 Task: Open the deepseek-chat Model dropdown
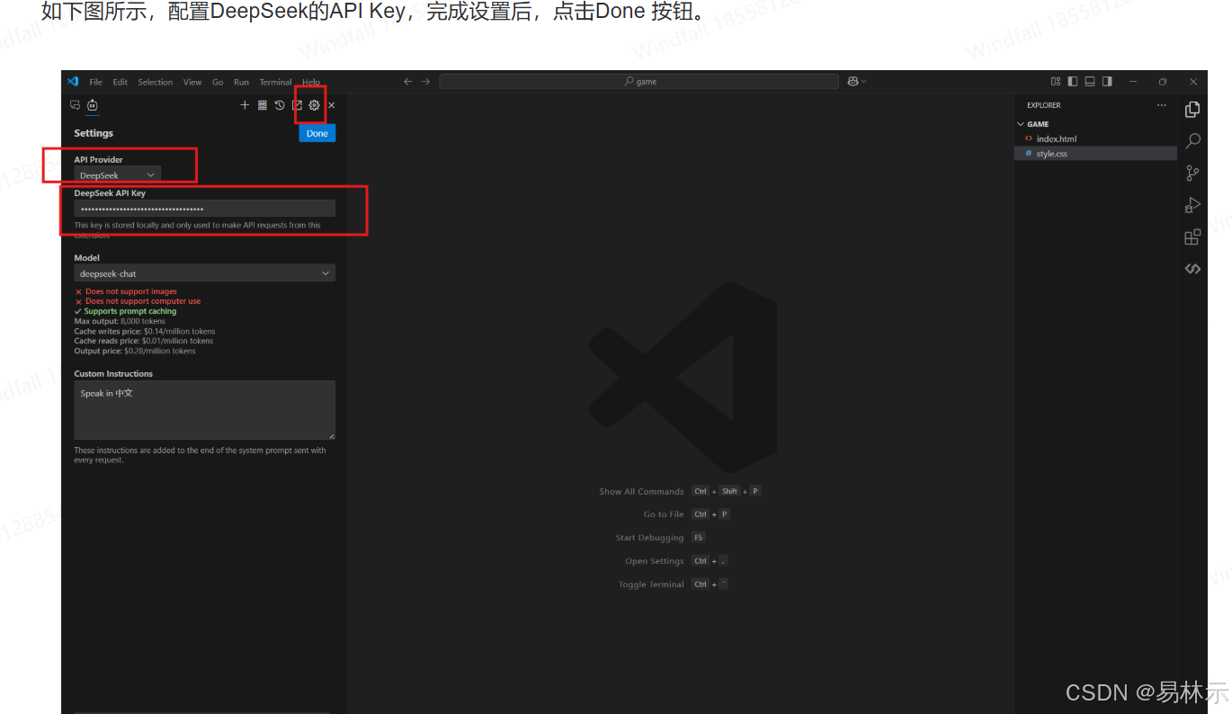pyautogui.click(x=205, y=273)
